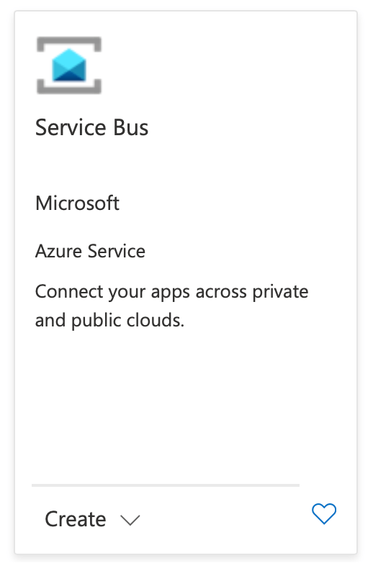The image size is (373, 563).
Task: Click the blue envelope inside gray brackets
Action: coord(69,65)
